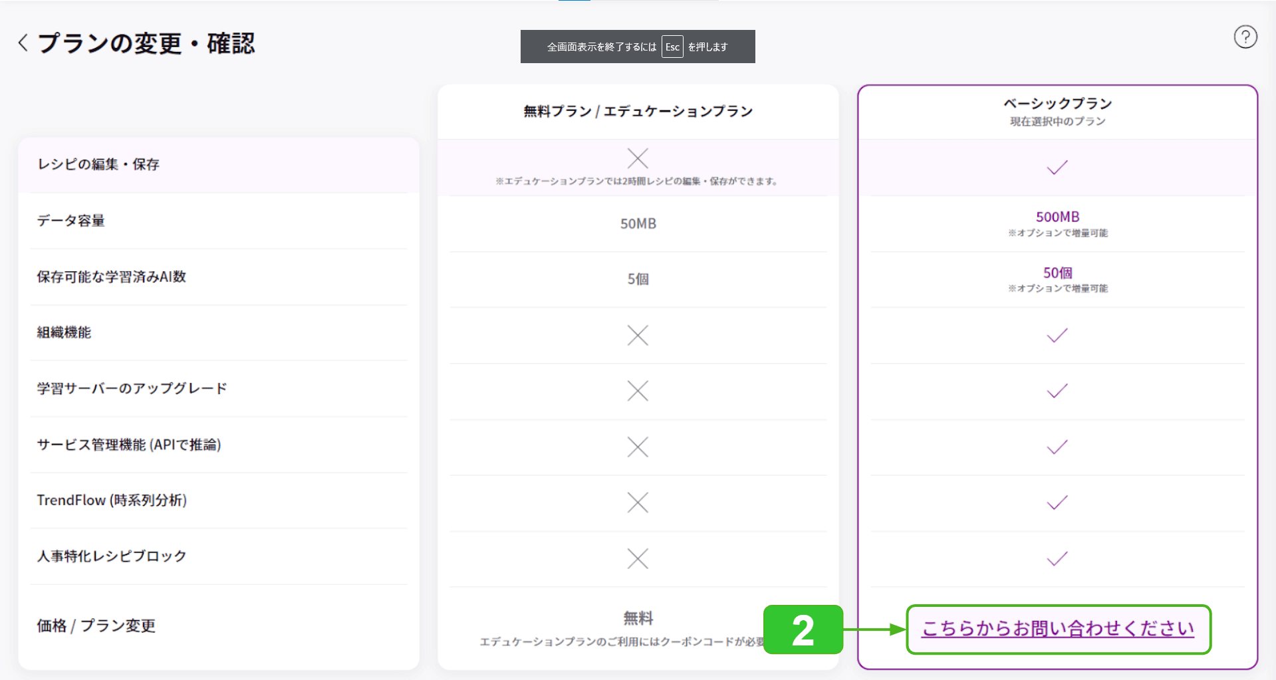Click the Esc key hint in fullscreen banner

pyautogui.click(x=672, y=47)
